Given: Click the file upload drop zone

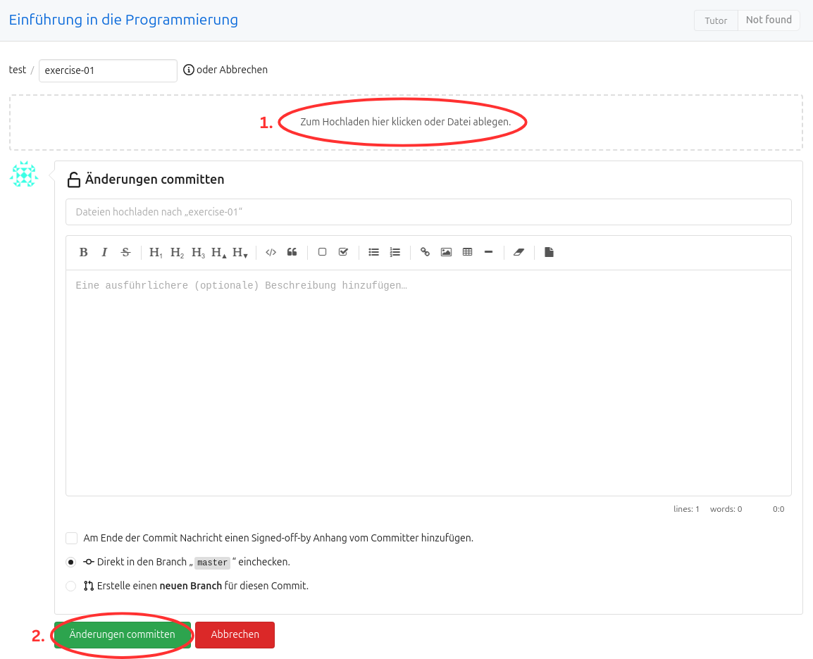Looking at the screenshot, I should coord(406,120).
